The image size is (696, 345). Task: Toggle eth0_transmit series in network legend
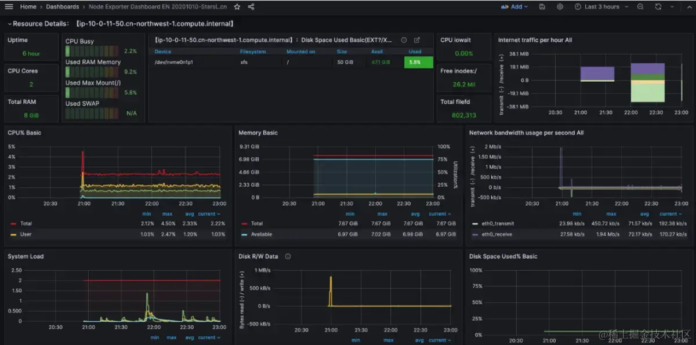point(498,223)
